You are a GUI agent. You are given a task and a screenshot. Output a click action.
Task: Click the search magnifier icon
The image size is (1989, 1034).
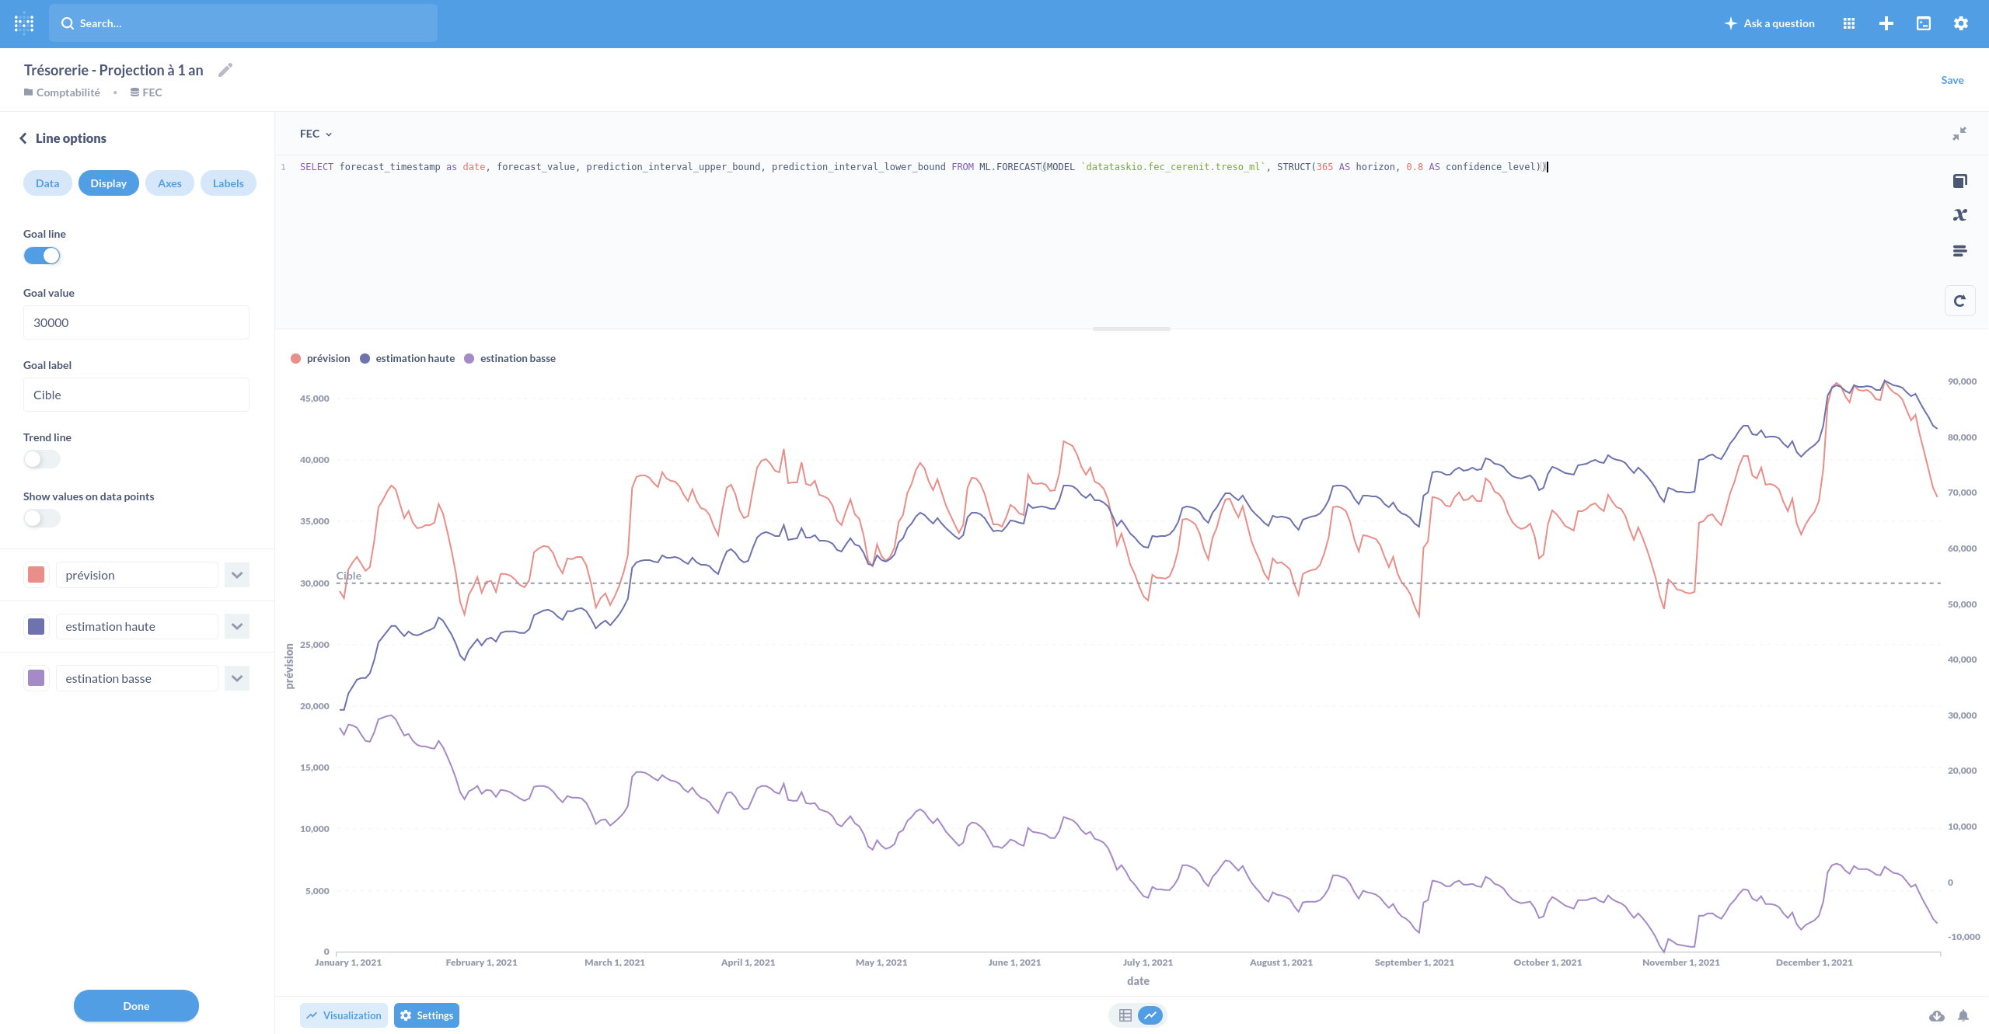pyautogui.click(x=68, y=23)
